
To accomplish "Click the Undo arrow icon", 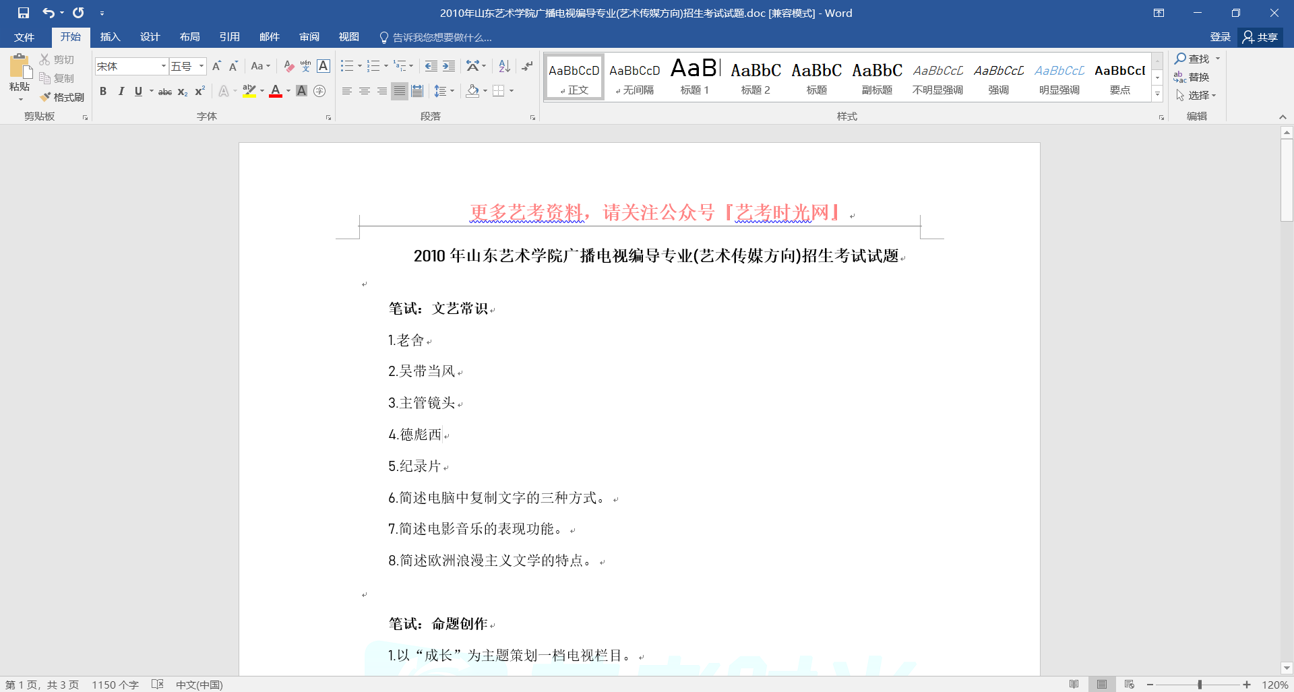I will coord(48,13).
